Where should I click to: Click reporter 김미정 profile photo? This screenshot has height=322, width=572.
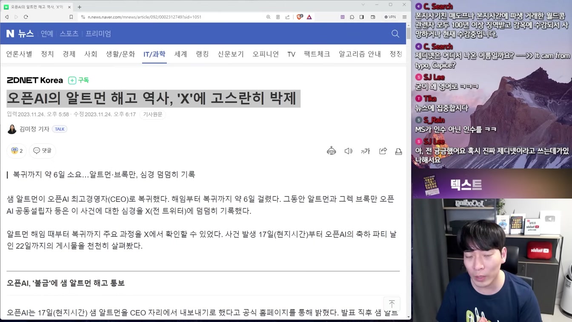click(x=11, y=129)
